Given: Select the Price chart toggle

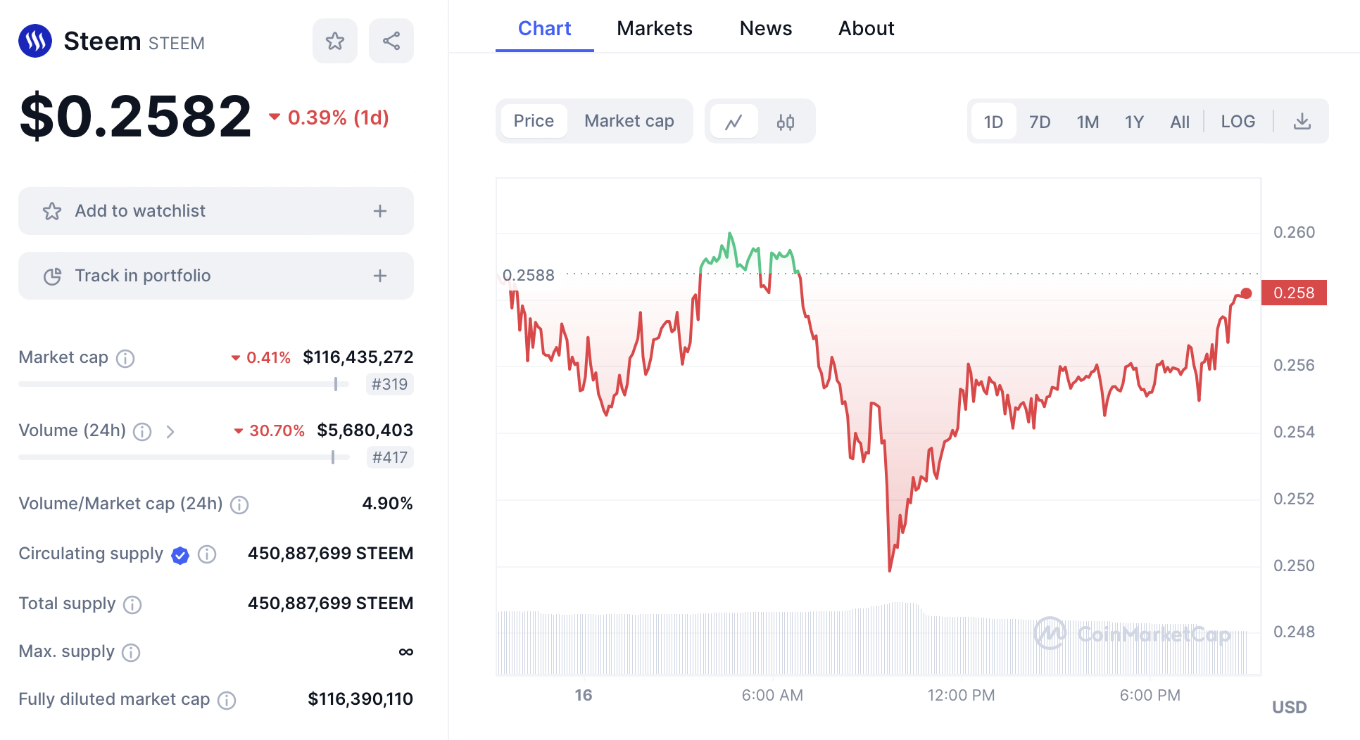Looking at the screenshot, I should (534, 121).
